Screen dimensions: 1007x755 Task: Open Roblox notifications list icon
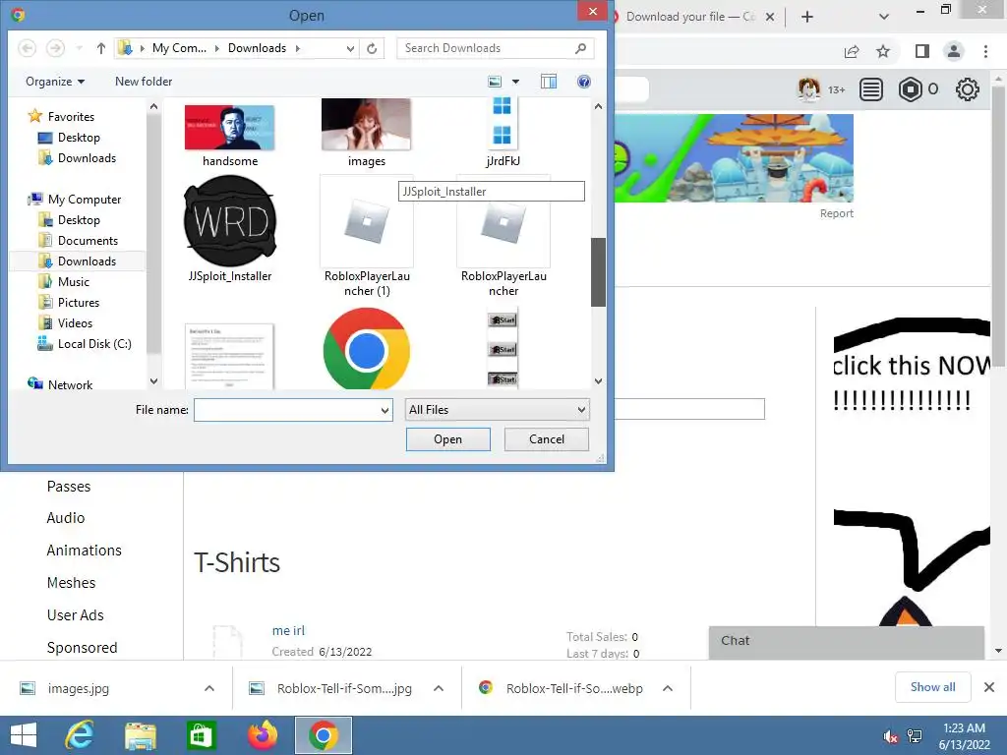(871, 89)
